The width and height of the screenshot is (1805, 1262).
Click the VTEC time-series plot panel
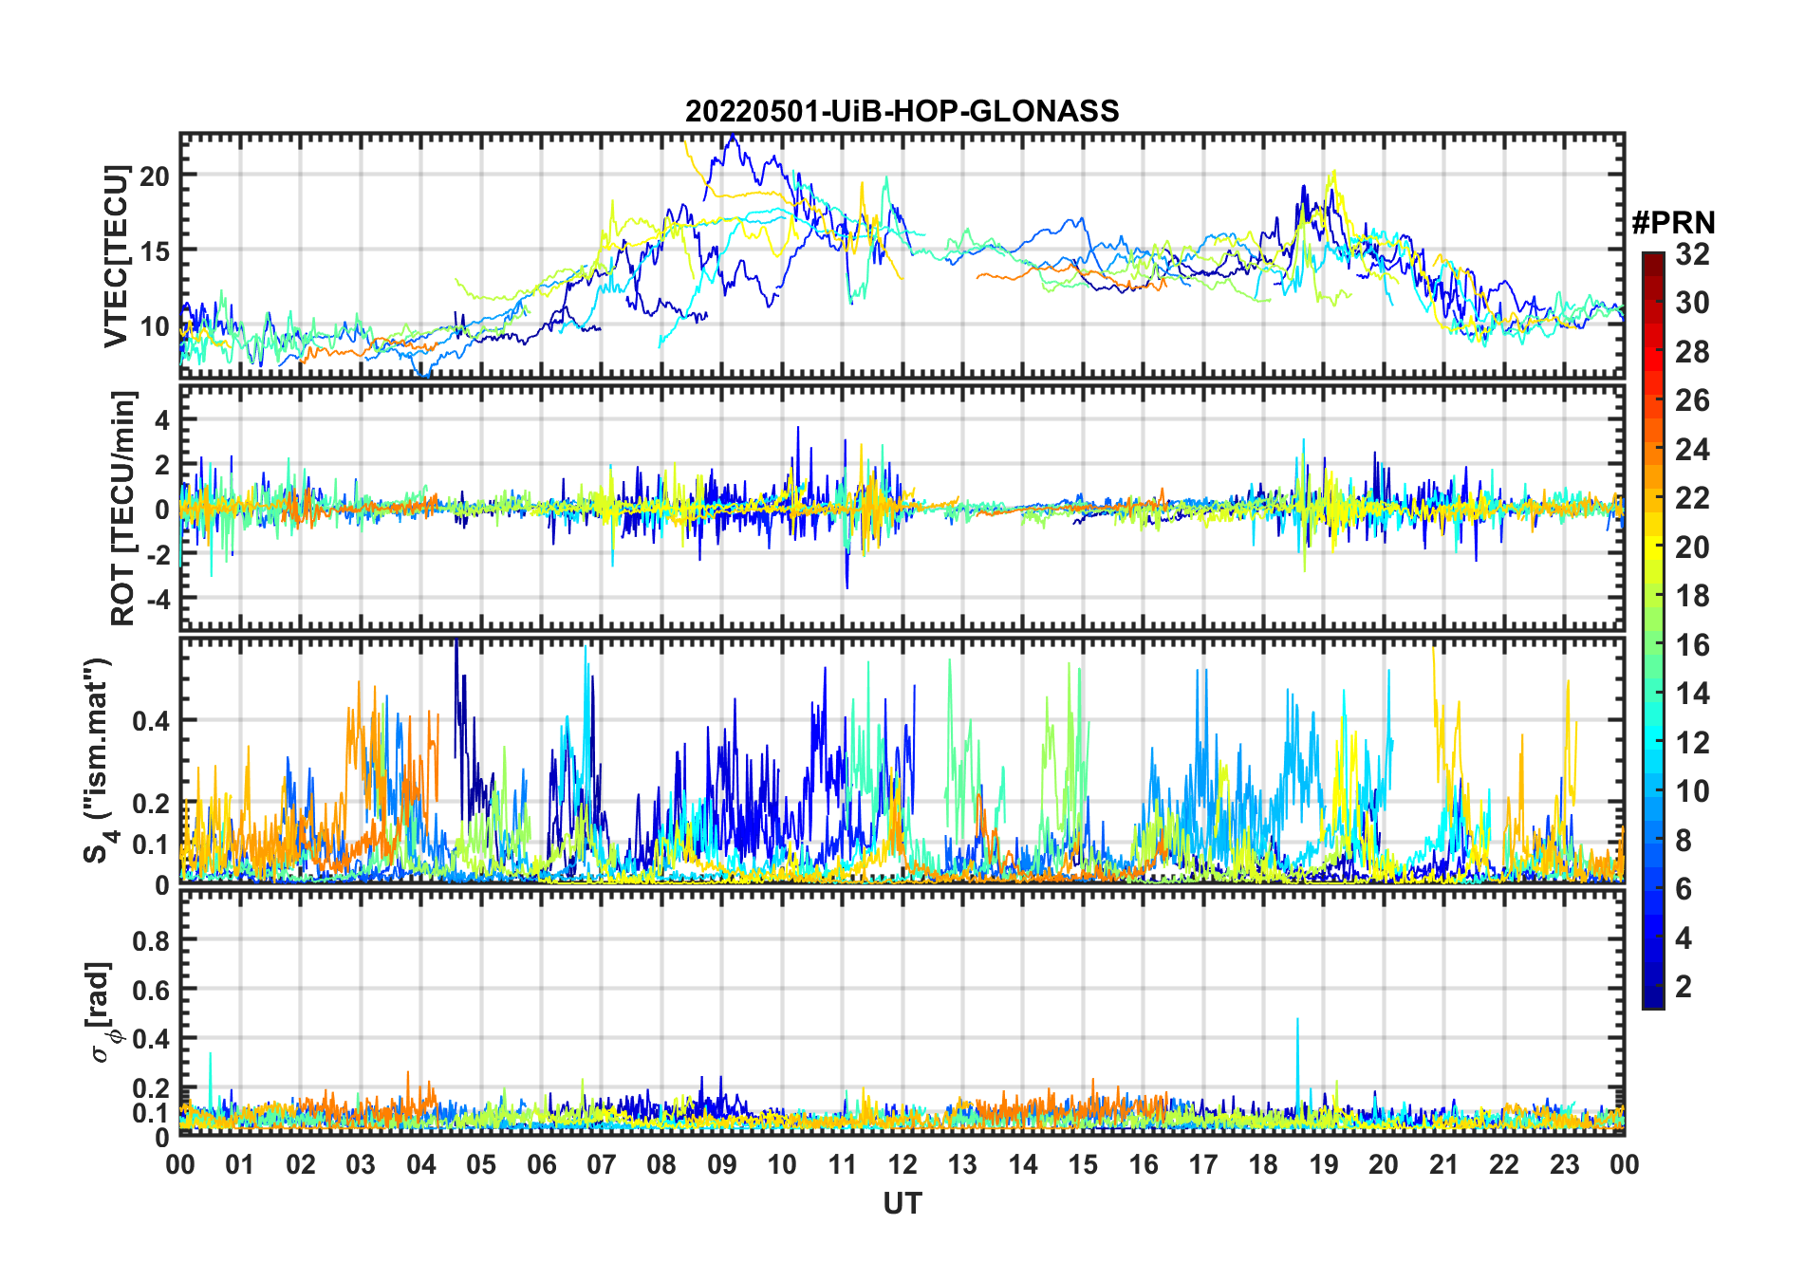coord(902,255)
